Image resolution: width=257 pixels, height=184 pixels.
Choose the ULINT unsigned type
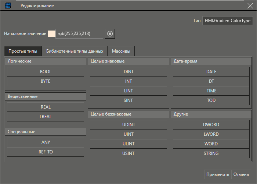[x=128, y=144]
